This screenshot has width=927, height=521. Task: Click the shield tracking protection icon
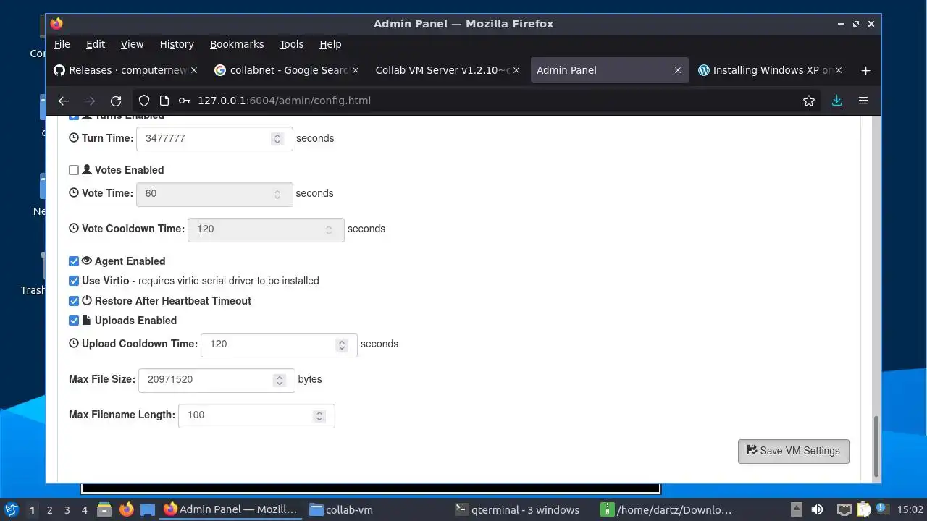(x=144, y=101)
